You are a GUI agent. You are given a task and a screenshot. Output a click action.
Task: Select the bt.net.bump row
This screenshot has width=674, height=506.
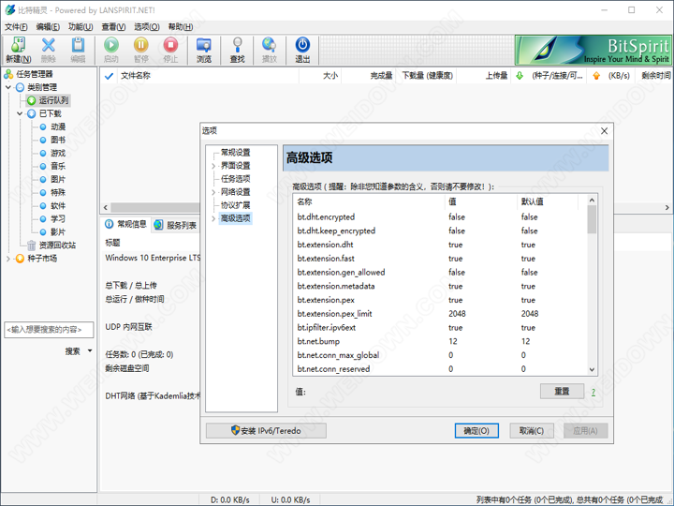point(440,341)
